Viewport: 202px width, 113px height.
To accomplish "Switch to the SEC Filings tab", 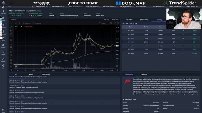I will [x=46, y=75].
